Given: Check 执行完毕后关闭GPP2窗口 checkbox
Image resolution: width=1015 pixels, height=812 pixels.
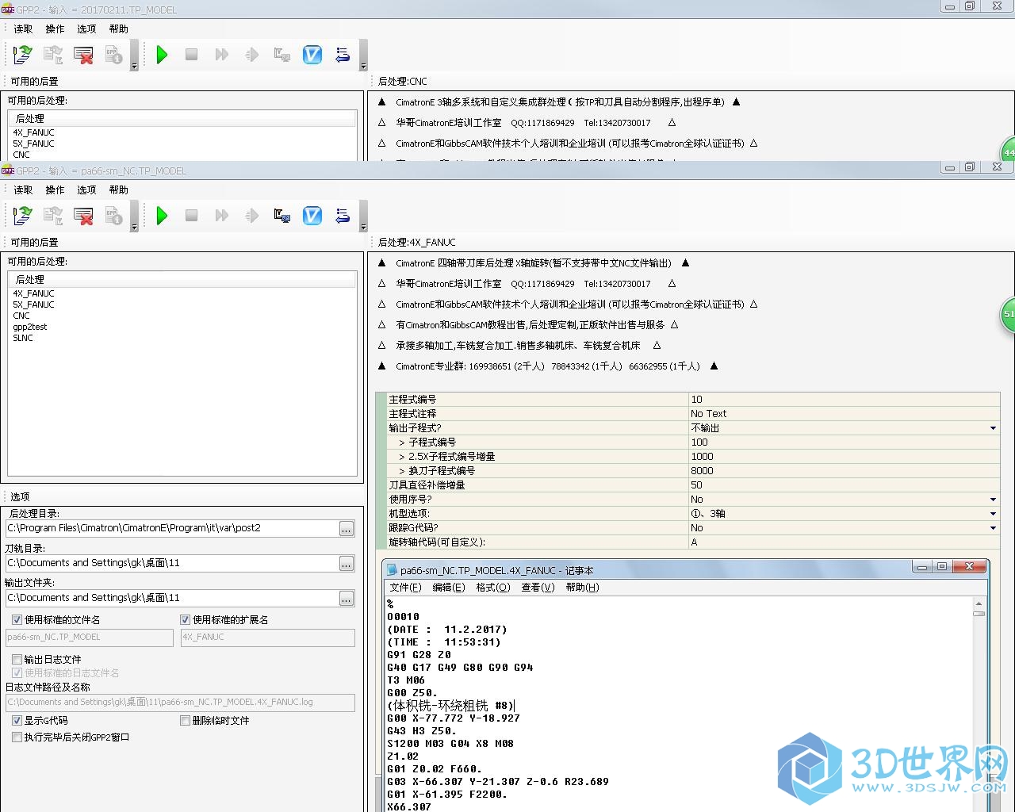Looking at the screenshot, I should pyautogui.click(x=17, y=737).
